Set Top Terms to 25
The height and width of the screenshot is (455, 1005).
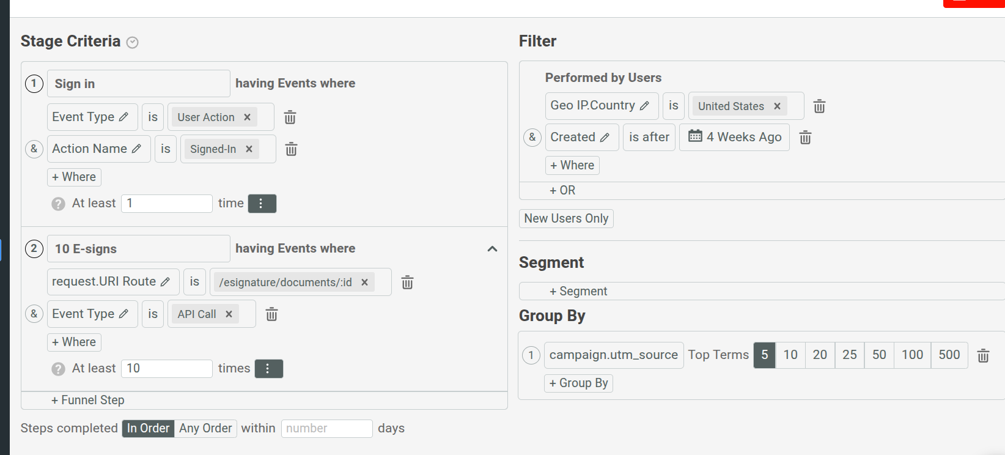(x=850, y=355)
